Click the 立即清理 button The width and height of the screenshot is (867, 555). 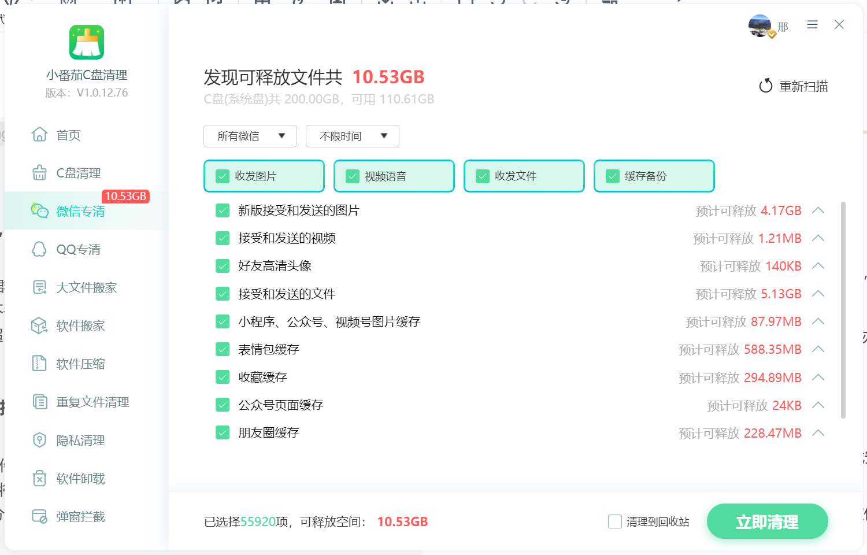[767, 521]
